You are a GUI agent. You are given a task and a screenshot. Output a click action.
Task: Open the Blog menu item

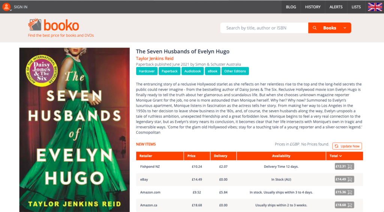[291, 7]
